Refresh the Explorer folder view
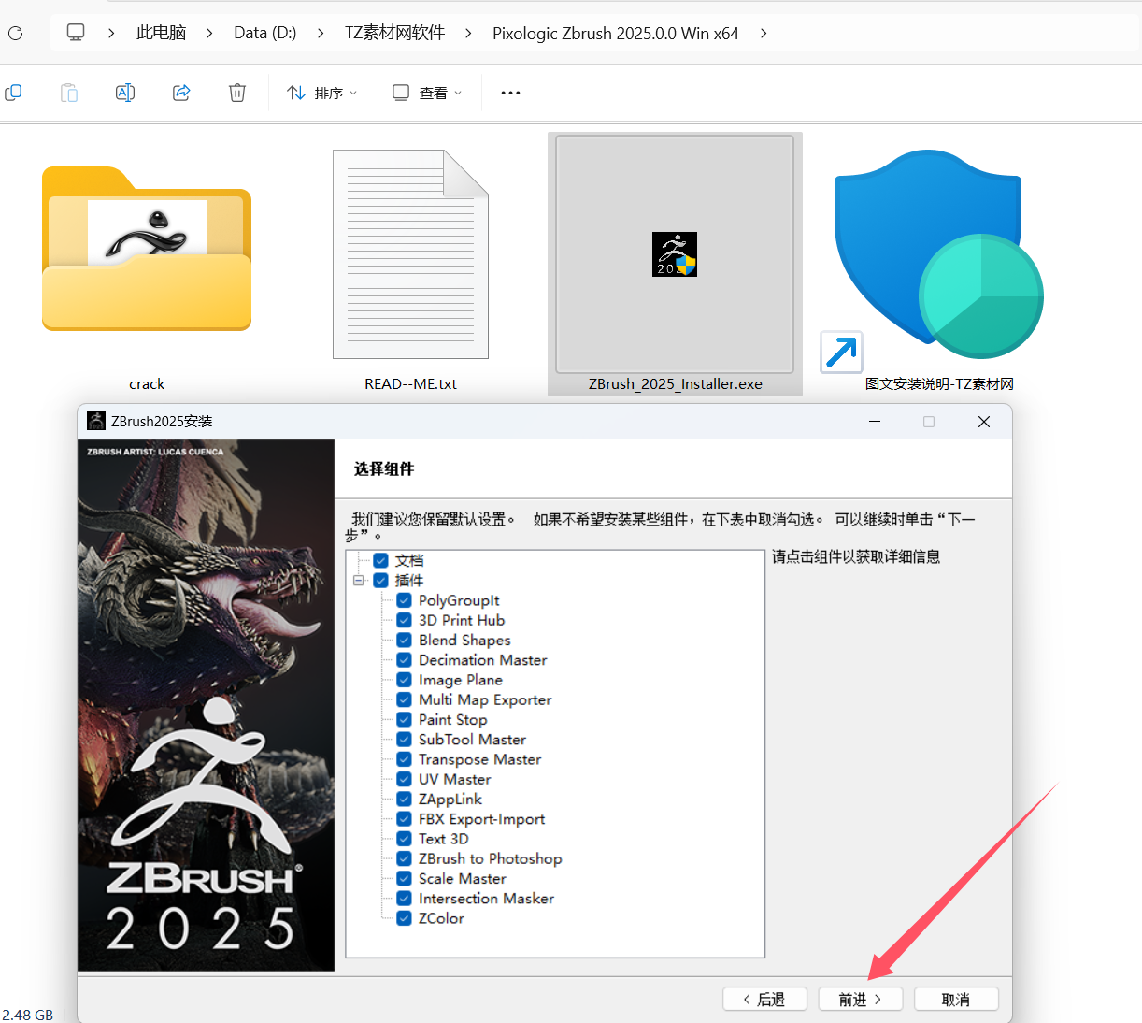 point(15,34)
